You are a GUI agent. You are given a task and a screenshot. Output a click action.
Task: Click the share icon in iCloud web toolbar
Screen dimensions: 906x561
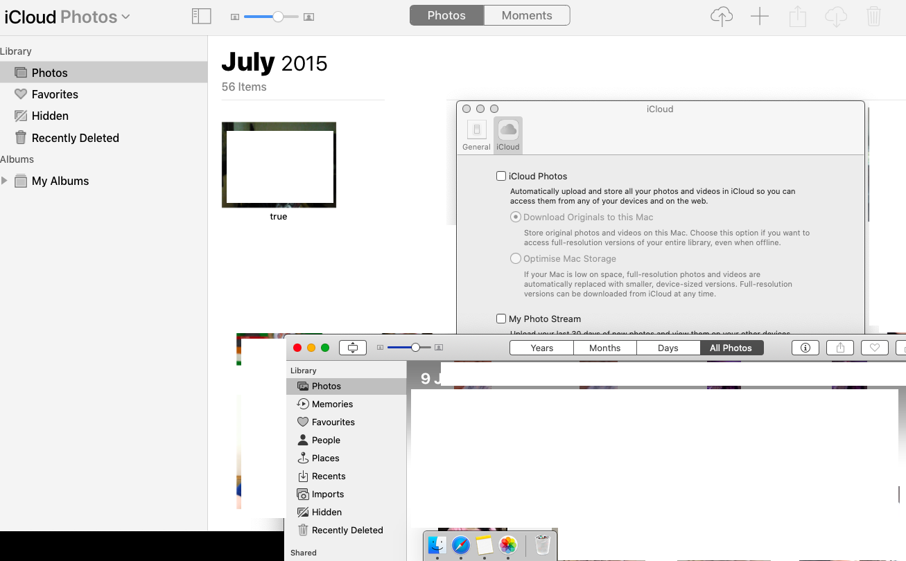[x=798, y=16]
